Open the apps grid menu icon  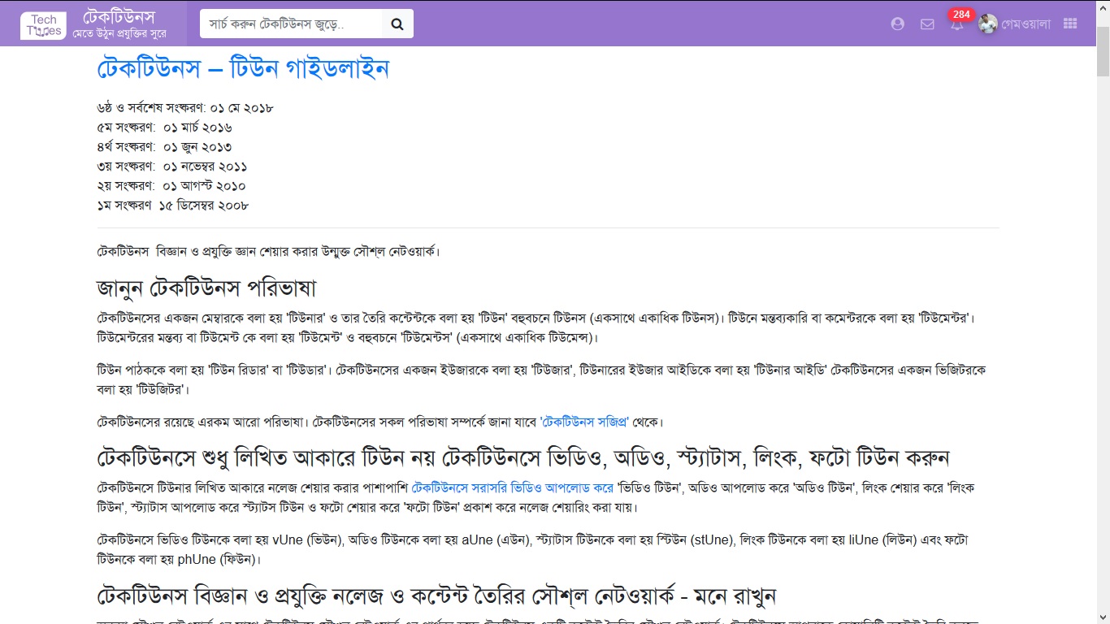coord(1069,24)
